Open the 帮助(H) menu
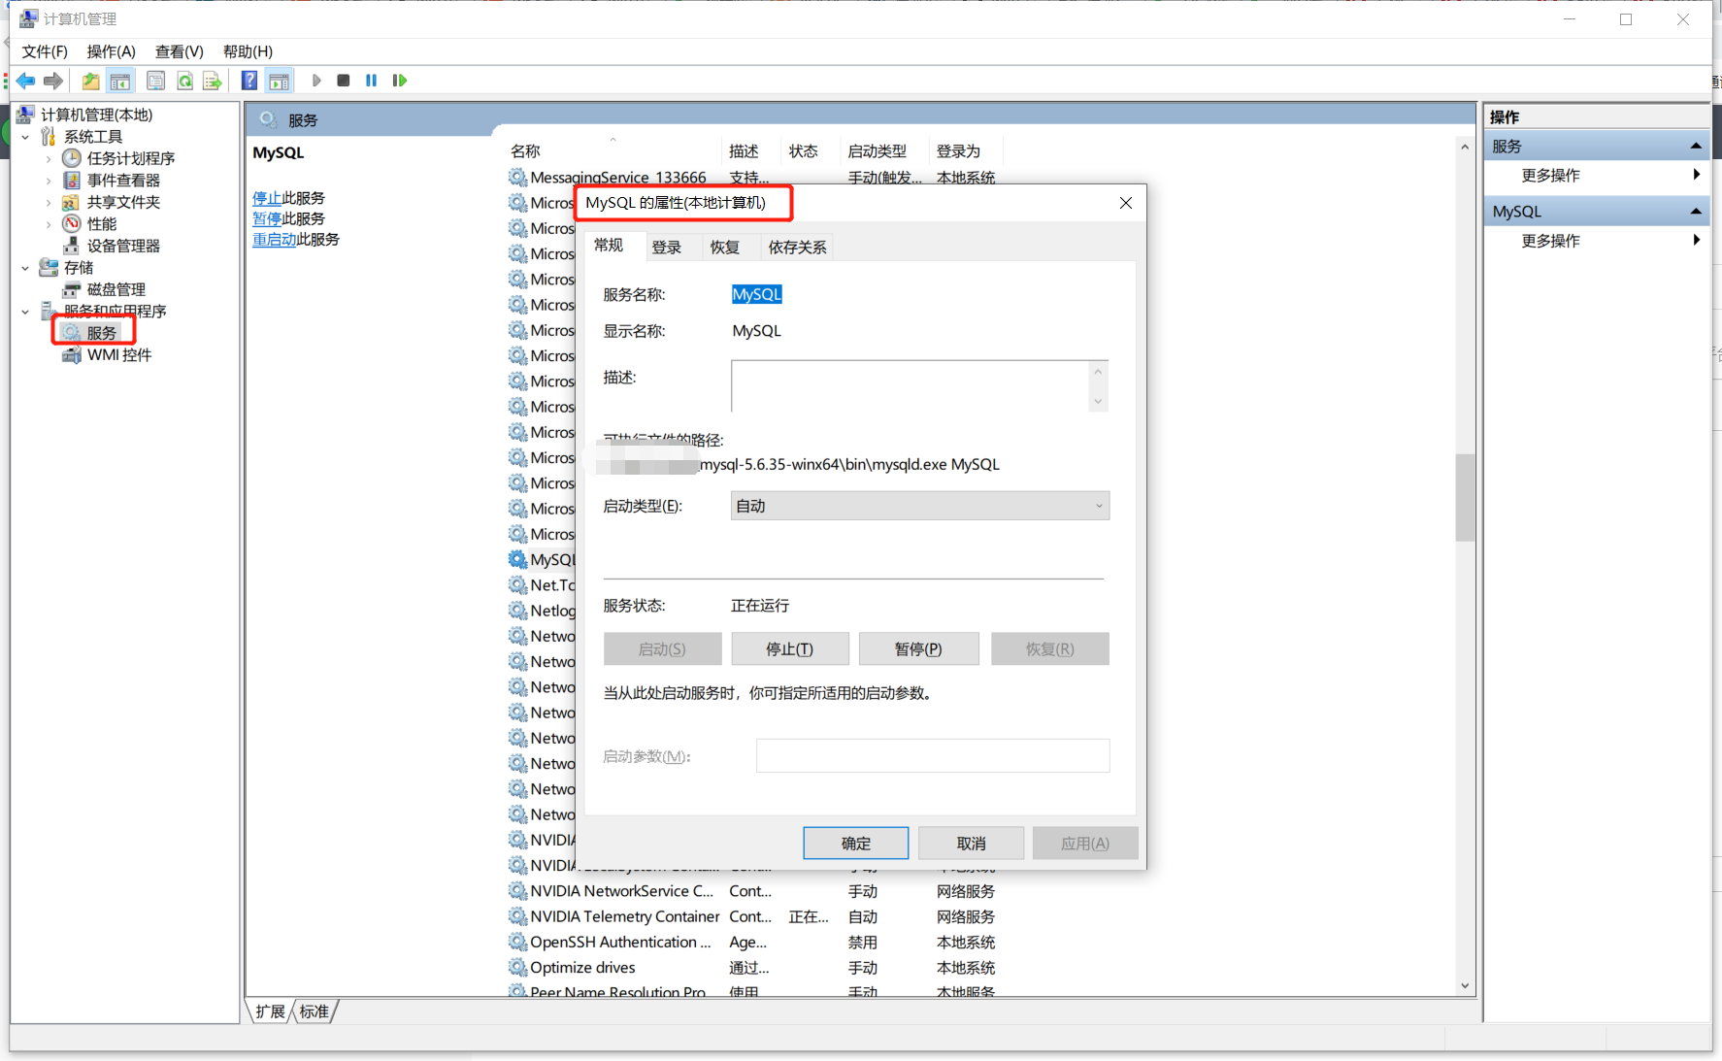1722x1061 pixels. pyautogui.click(x=248, y=51)
